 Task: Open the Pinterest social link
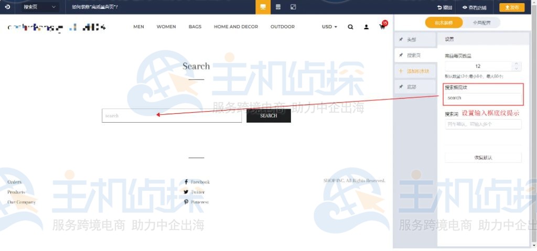(x=200, y=202)
